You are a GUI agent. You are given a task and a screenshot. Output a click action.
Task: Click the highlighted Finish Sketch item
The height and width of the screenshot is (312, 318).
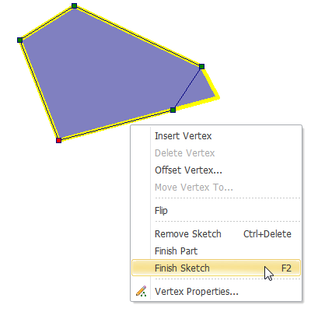click(x=216, y=268)
